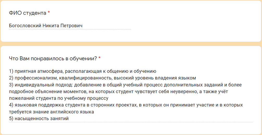
Task: Click the dotted underline below the feedback answer
Action: [131, 122]
